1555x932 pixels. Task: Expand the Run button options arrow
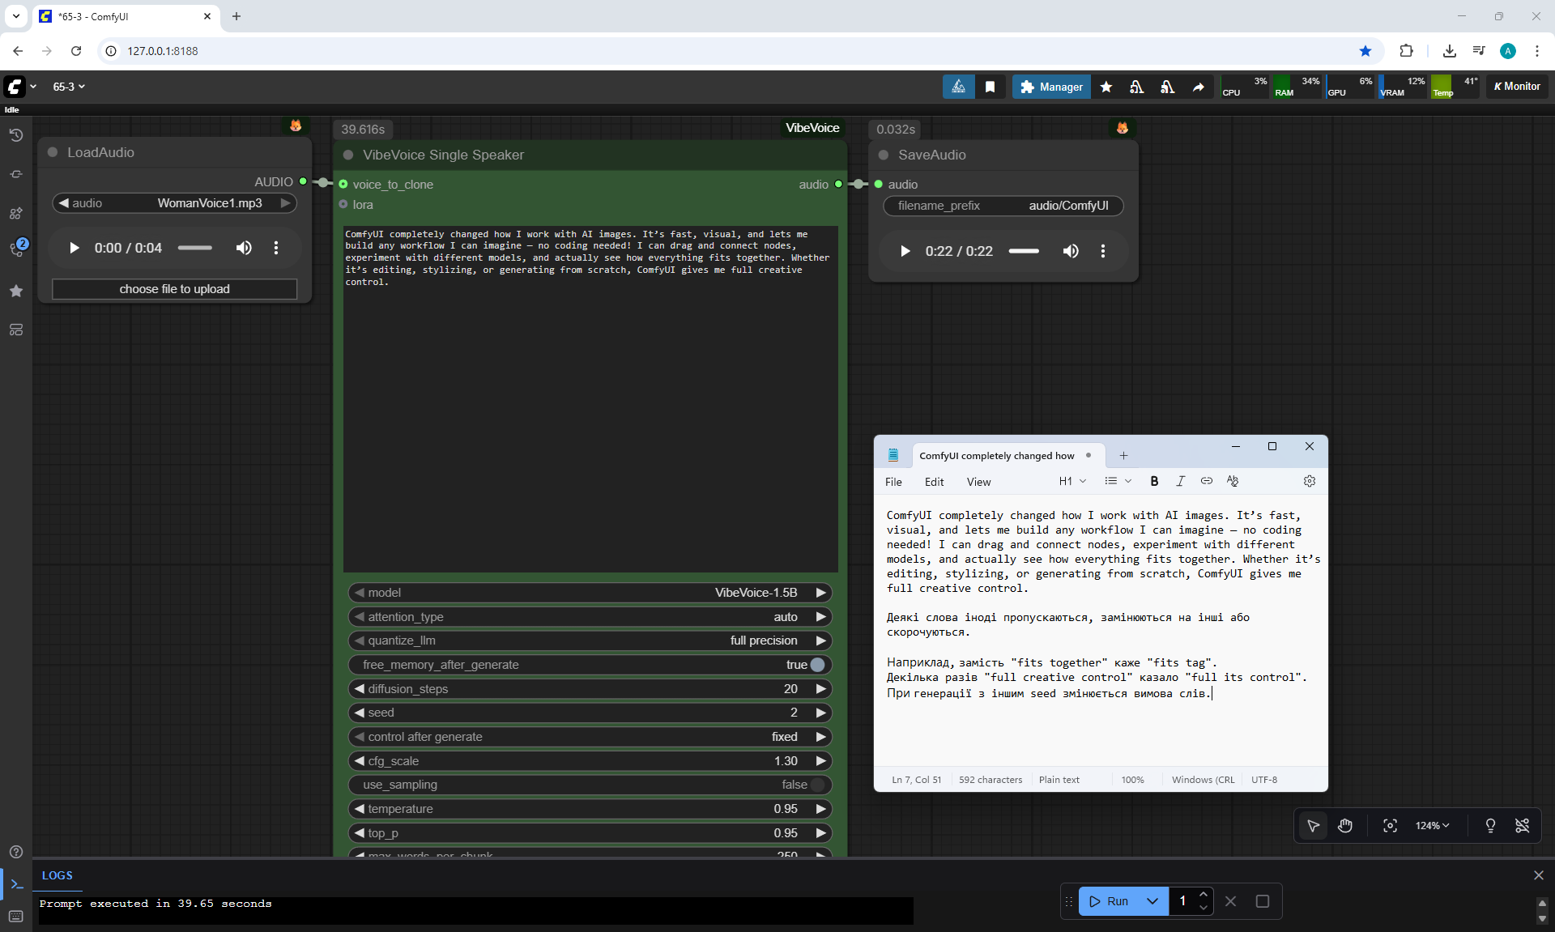pyautogui.click(x=1152, y=901)
